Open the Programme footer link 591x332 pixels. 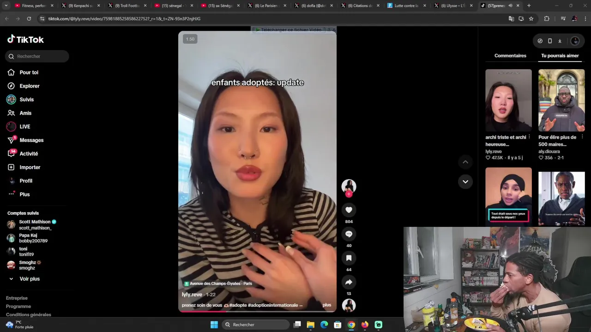(x=18, y=306)
